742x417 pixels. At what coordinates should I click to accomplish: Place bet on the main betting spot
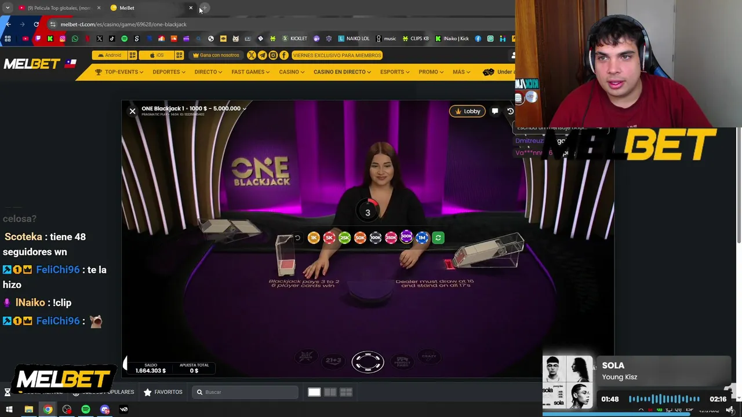[368, 362]
